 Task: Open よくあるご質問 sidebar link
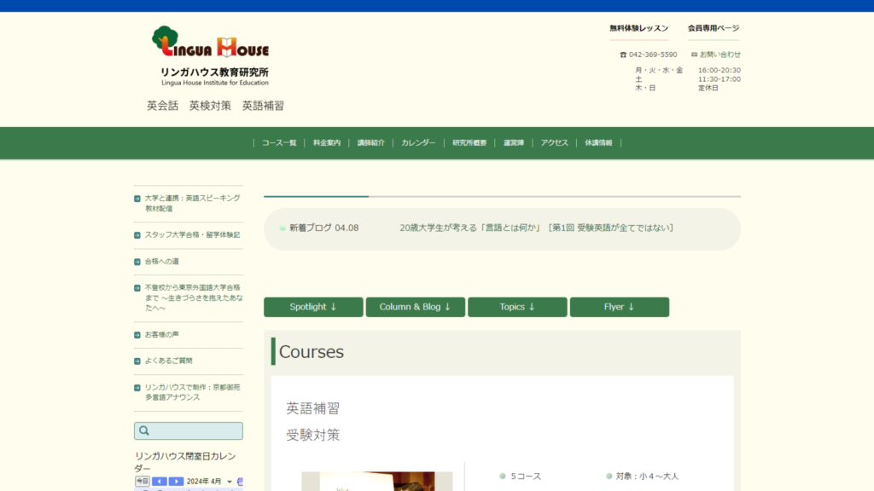click(168, 361)
